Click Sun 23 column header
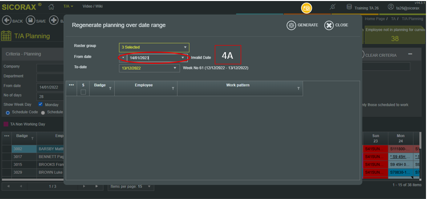Image resolution: width=427 pixels, height=199 pixels. [x=375, y=138]
